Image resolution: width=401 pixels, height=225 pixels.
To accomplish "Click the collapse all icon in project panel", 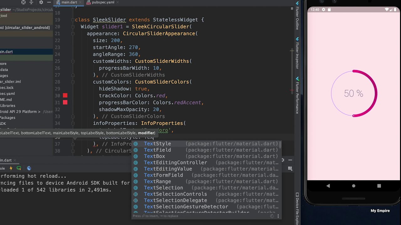I will [x=31, y=2].
